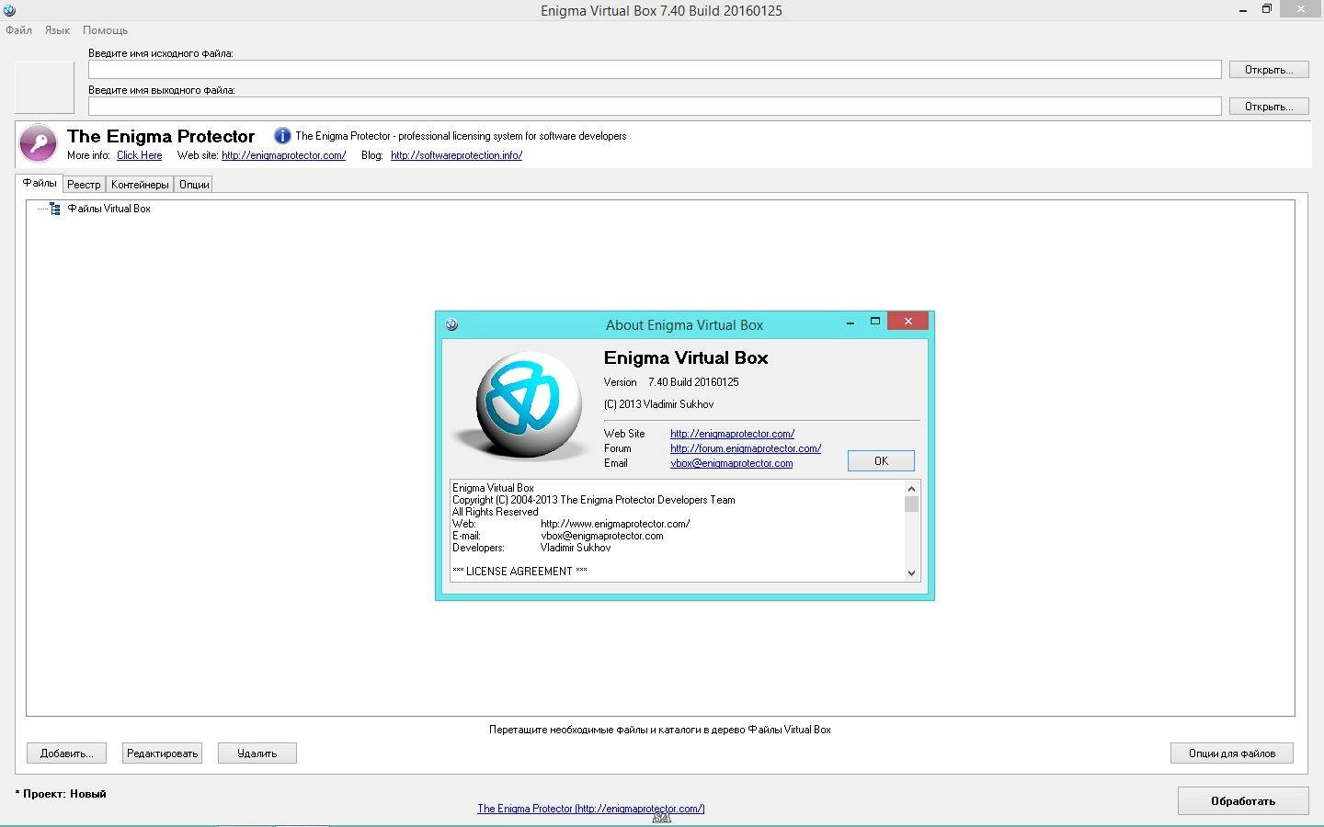
Task: Click the LICENSE AGREEMENT line in text box
Action: point(519,572)
